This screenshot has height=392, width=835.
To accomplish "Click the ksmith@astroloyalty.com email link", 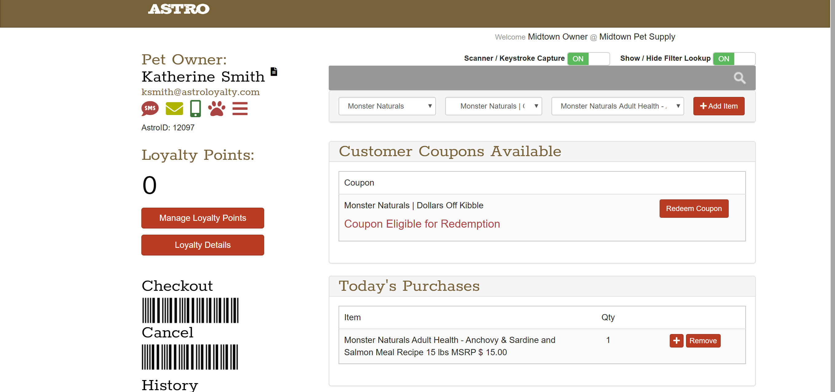I will 200,92.
